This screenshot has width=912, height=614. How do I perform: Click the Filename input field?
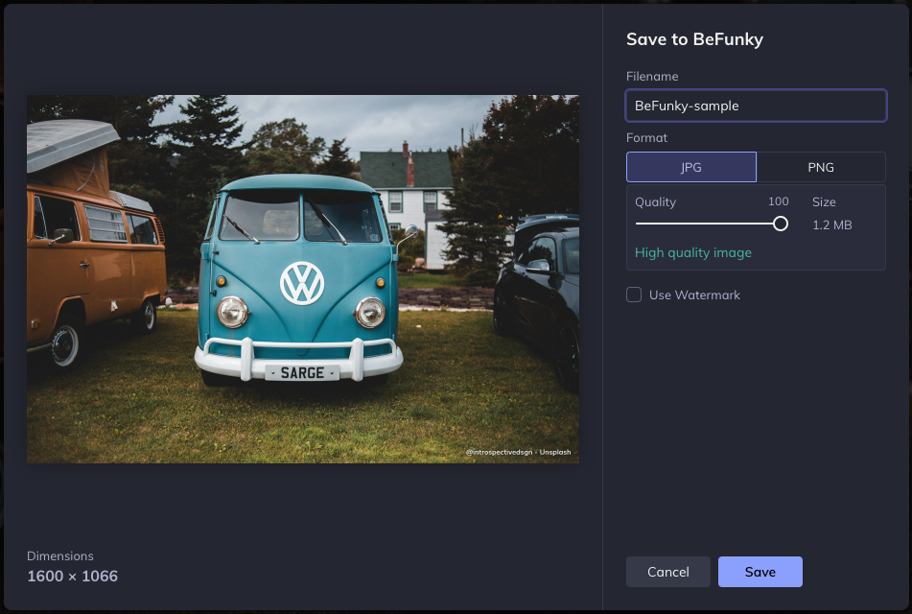coord(756,106)
